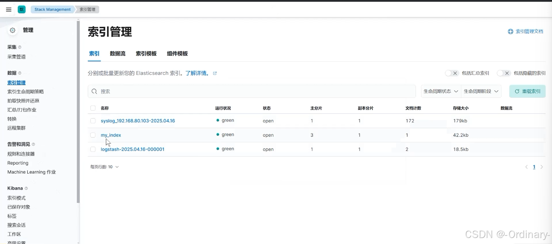
Task: Open 工作区 in the sidebar
Action: 14,234
